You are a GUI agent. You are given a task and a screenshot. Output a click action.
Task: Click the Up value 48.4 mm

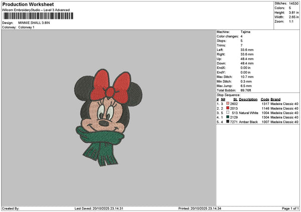pyautogui.click(x=247, y=59)
